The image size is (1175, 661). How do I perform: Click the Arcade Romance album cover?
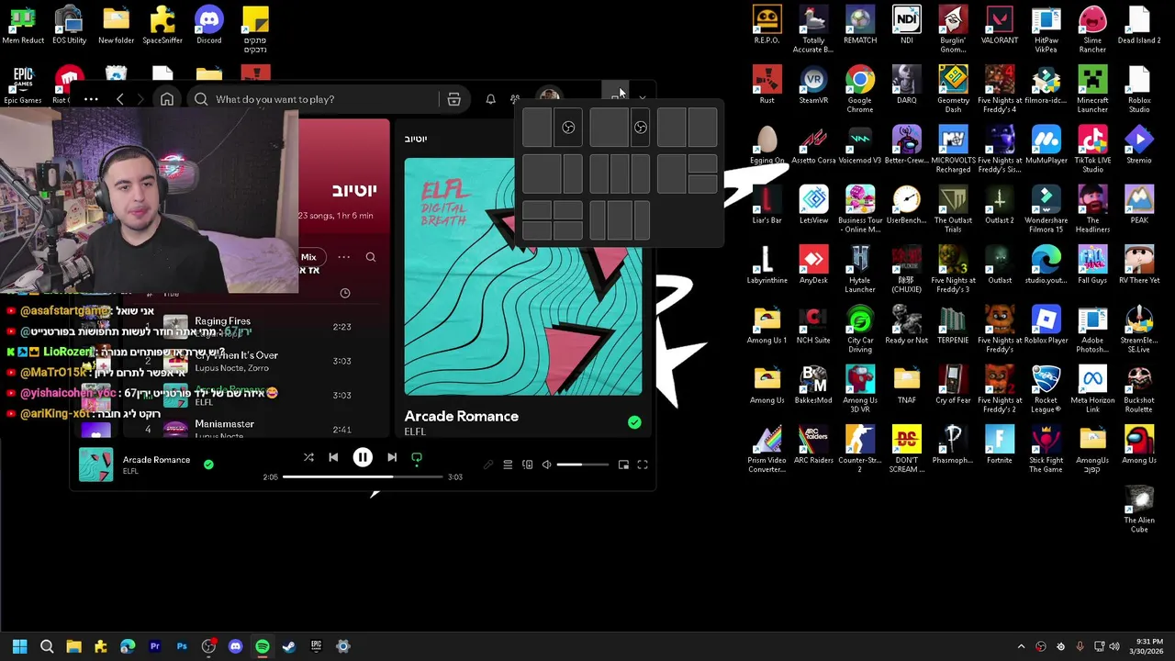(523, 276)
